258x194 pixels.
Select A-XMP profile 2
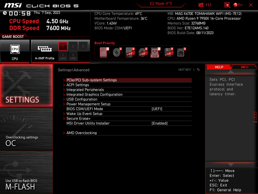73,46
